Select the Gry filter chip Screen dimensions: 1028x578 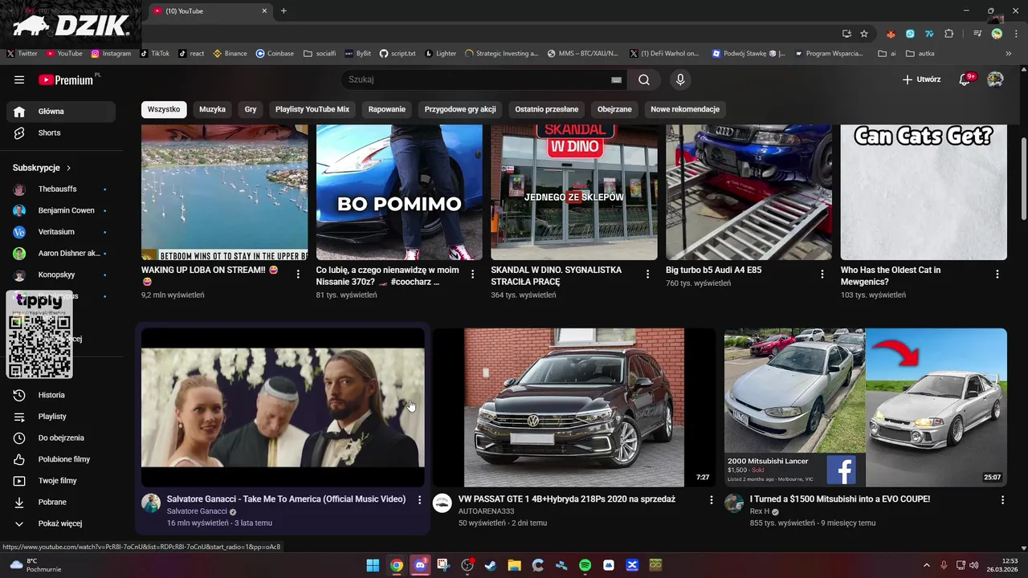click(251, 109)
